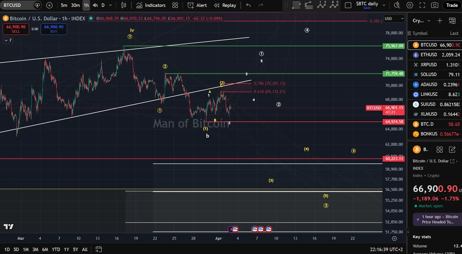Image resolution: width=462 pixels, height=254 pixels.
Task: Open chart settings hexagon icon
Action: click(410, 5)
